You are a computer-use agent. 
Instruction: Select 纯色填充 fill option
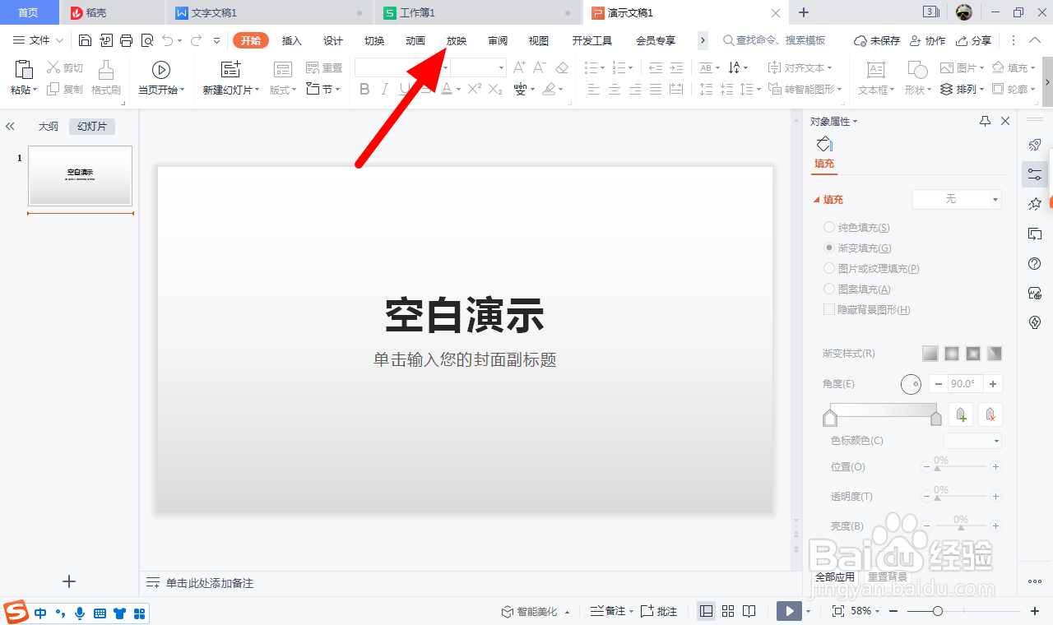pos(856,227)
